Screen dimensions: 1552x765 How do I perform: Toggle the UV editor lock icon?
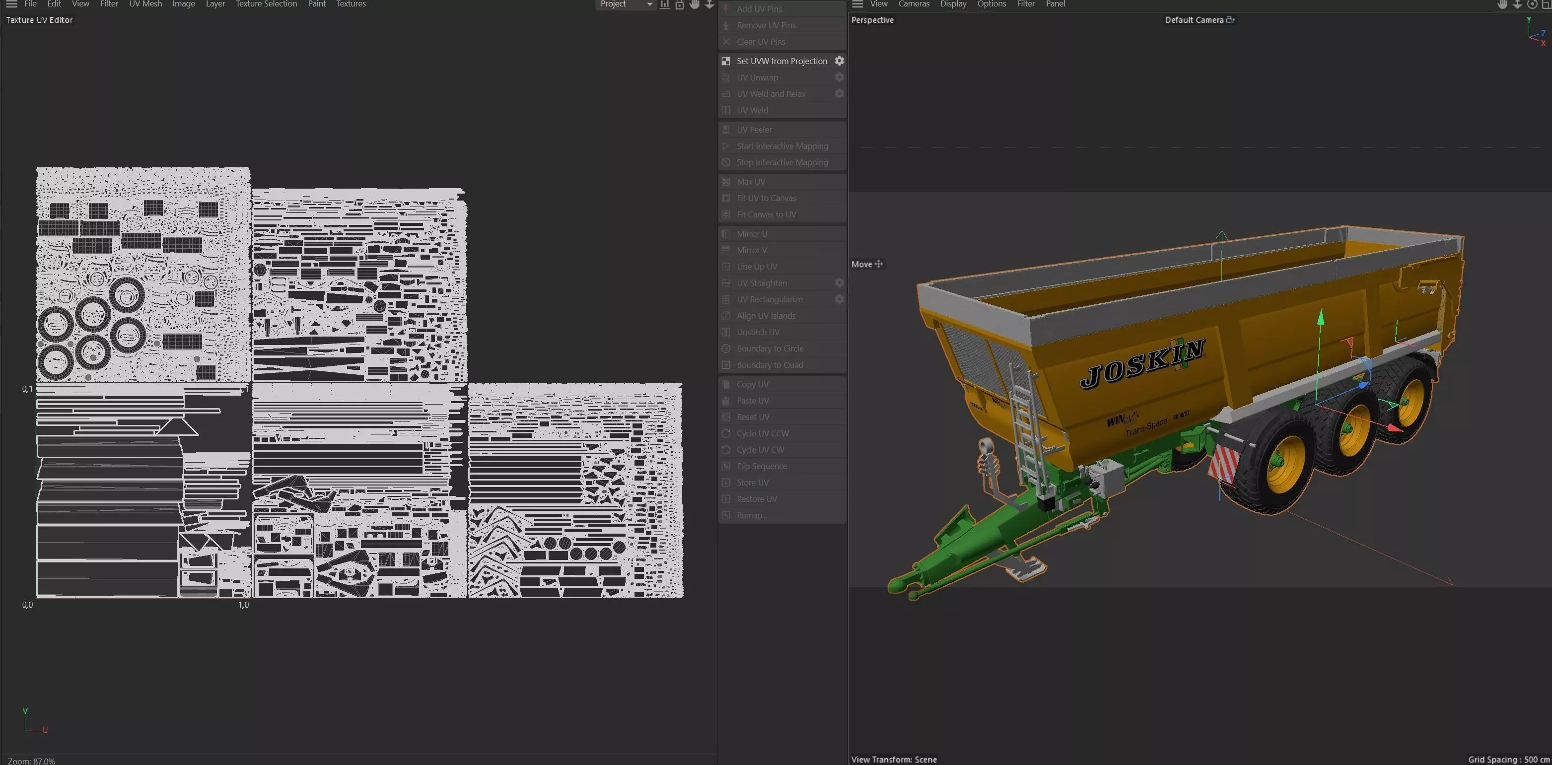[680, 4]
